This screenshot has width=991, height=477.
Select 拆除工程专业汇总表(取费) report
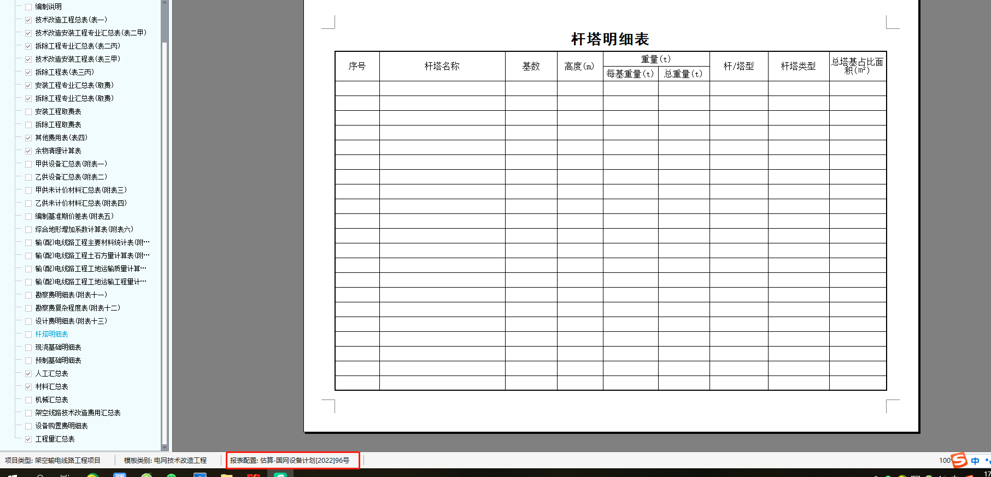click(74, 98)
